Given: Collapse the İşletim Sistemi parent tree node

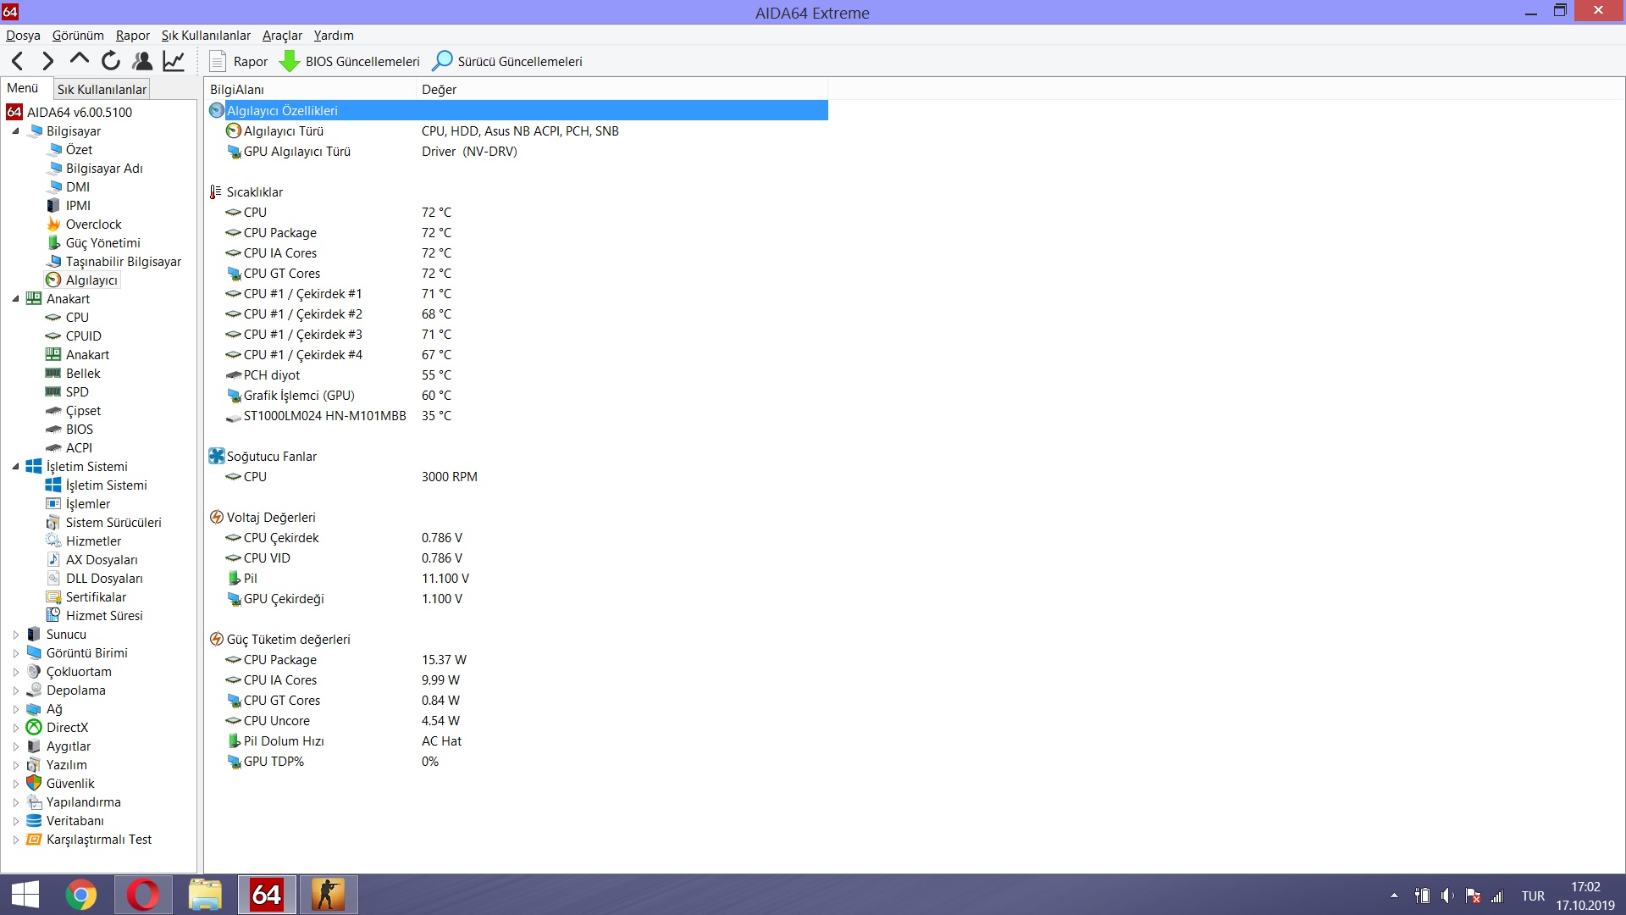Looking at the screenshot, I should (x=15, y=467).
